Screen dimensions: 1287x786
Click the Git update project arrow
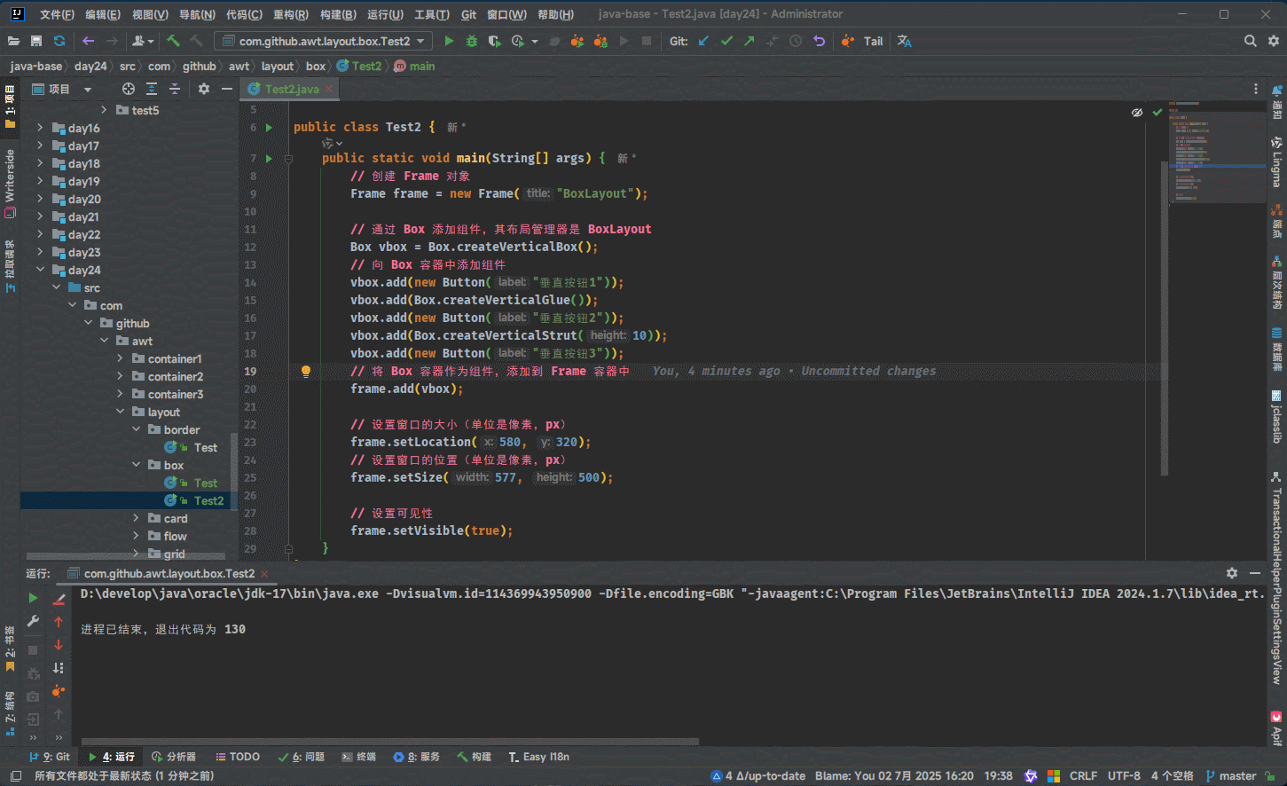(703, 41)
